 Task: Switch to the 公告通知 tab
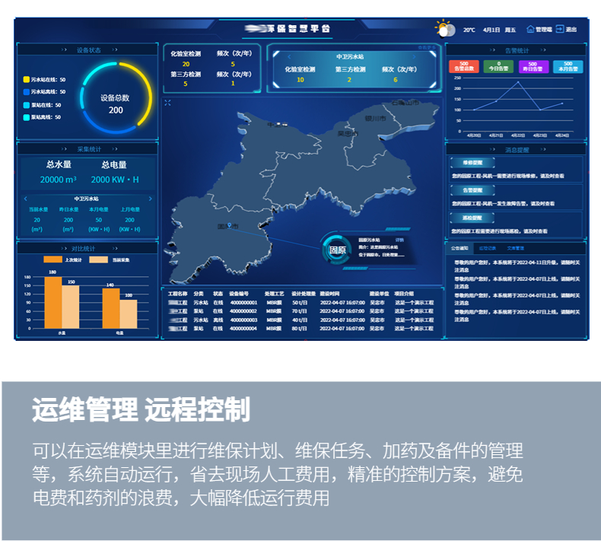click(459, 248)
